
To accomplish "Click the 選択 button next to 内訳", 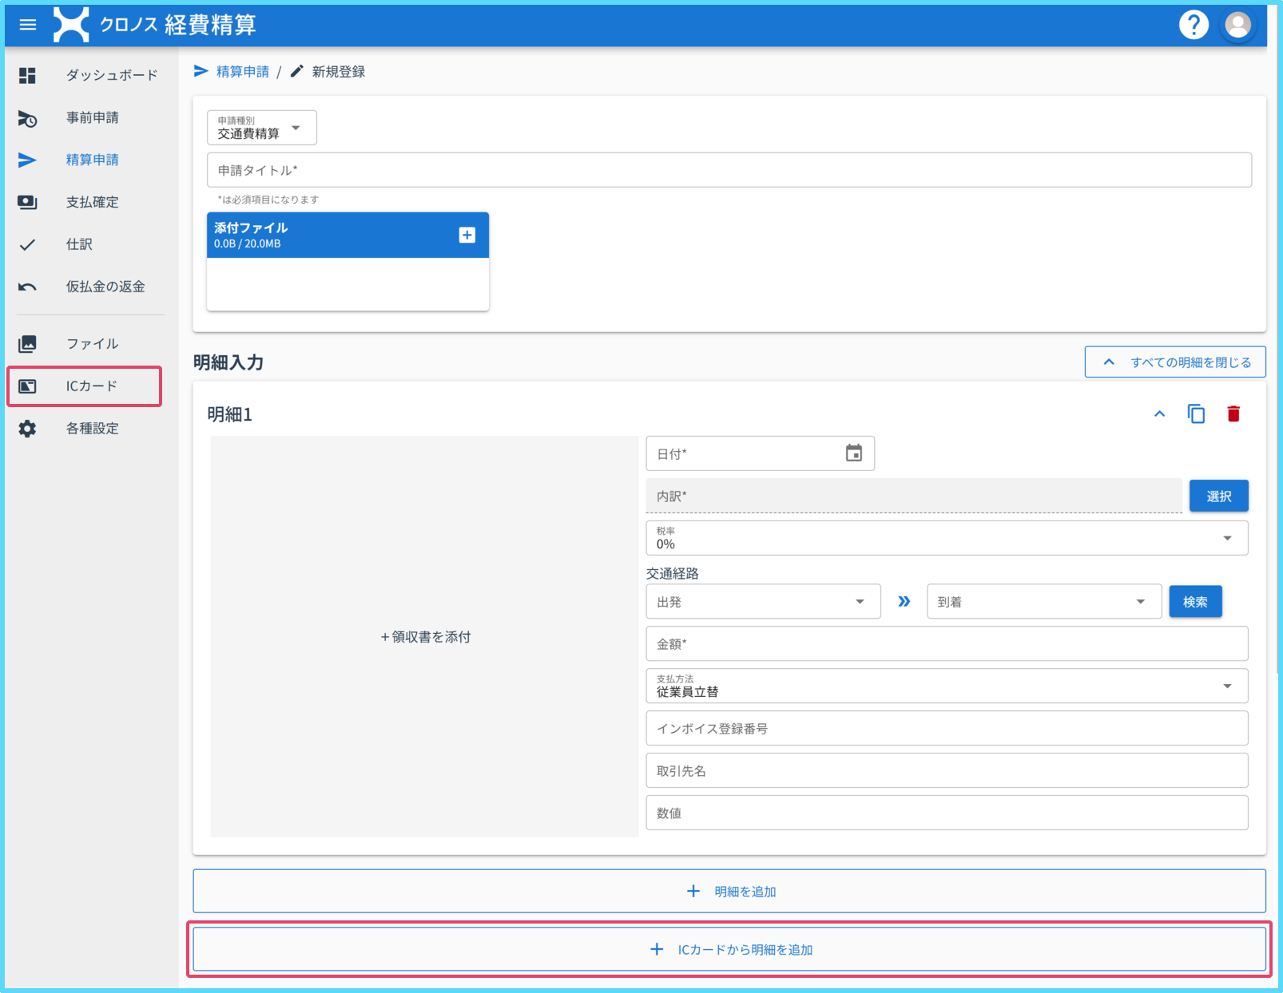I will click(x=1218, y=496).
